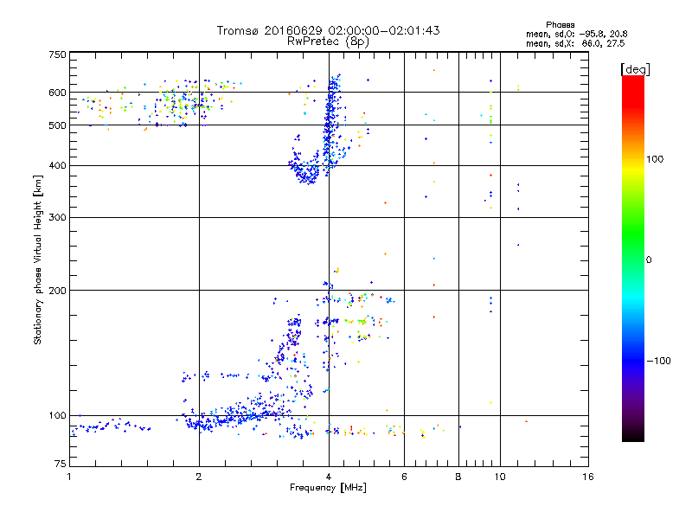The height and width of the screenshot is (519, 692).
Task: Click the '75' height tick label
Action: (x=61, y=464)
